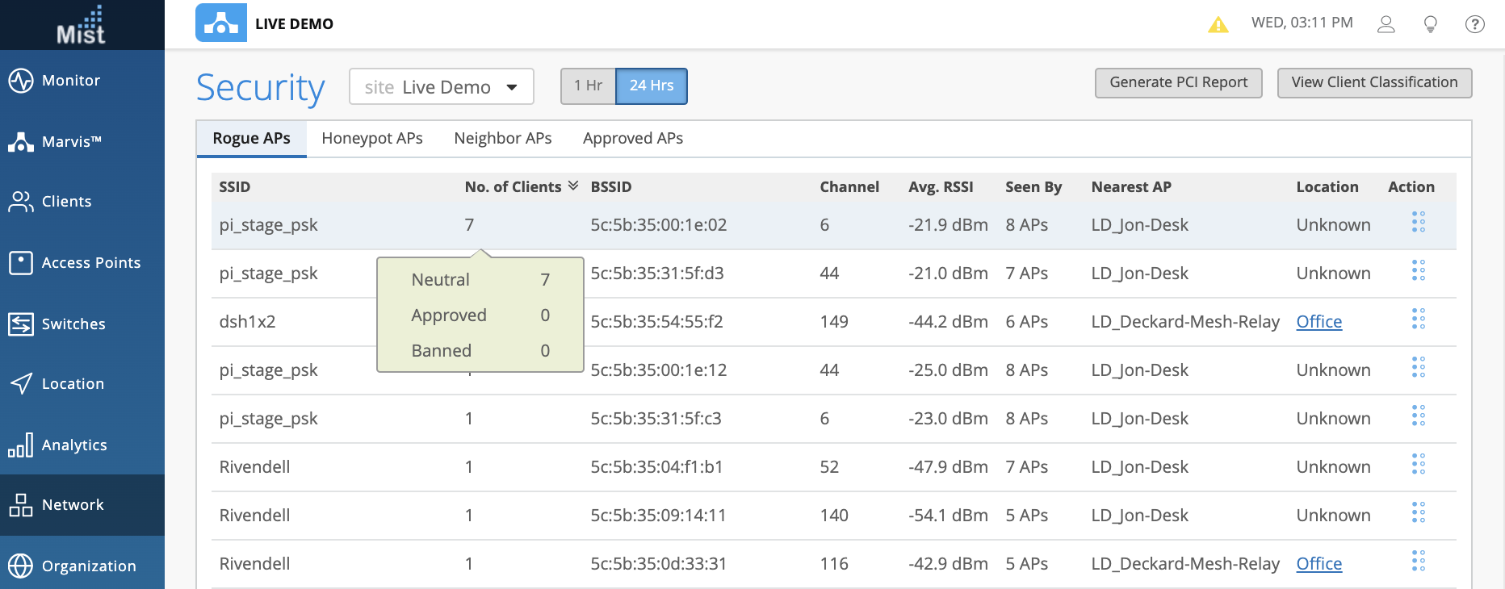Switch time range to 1 Hr
The image size is (1505, 589).
pyautogui.click(x=588, y=86)
